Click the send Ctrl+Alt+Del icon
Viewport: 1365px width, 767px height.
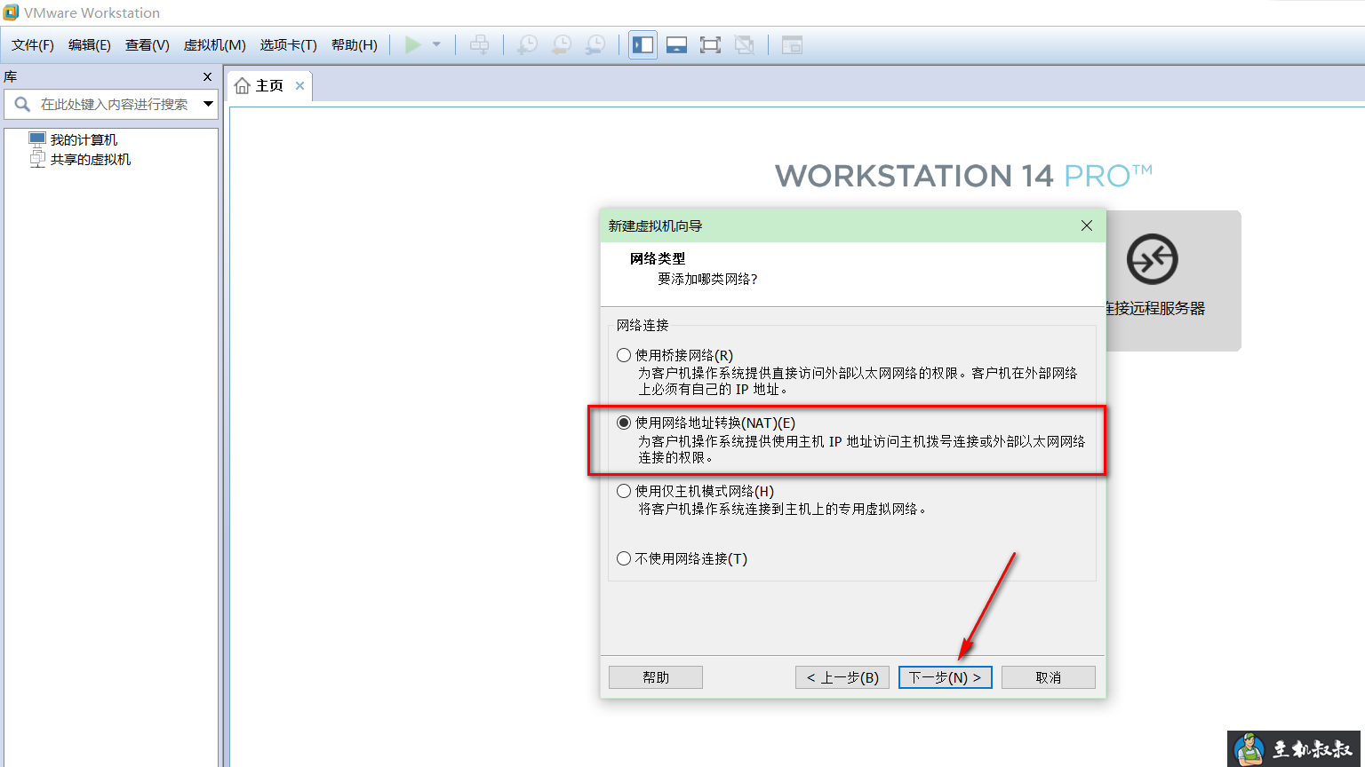[479, 44]
